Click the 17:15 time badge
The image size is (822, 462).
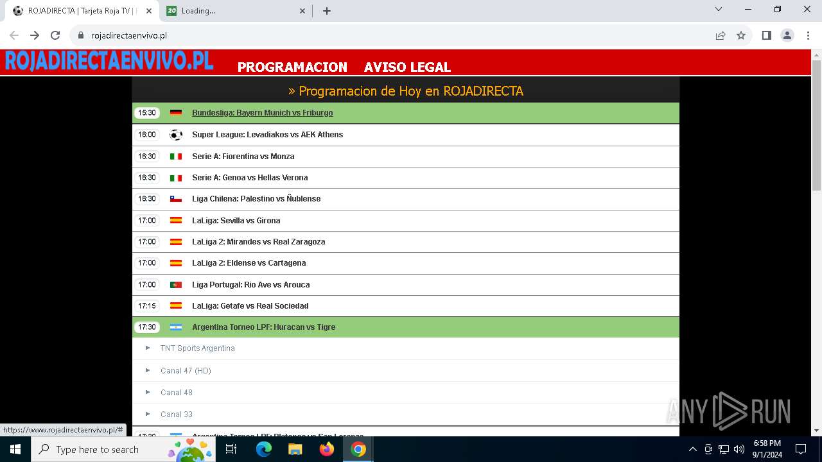147,306
